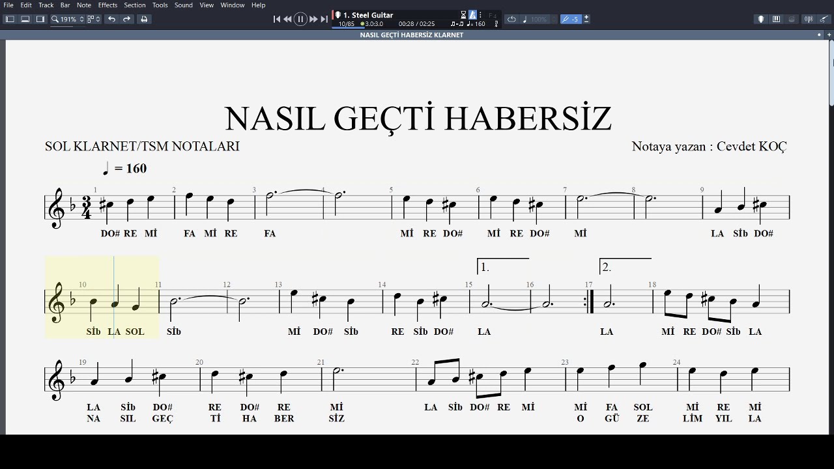Viewport: 834px width, 469px height.
Task: Click the tonality plus/minus adjust button
Action: pos(586,20)
